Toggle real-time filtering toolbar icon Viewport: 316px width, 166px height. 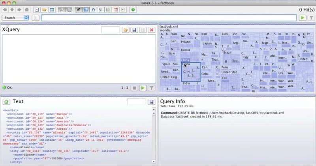click(x=69, y=9)
